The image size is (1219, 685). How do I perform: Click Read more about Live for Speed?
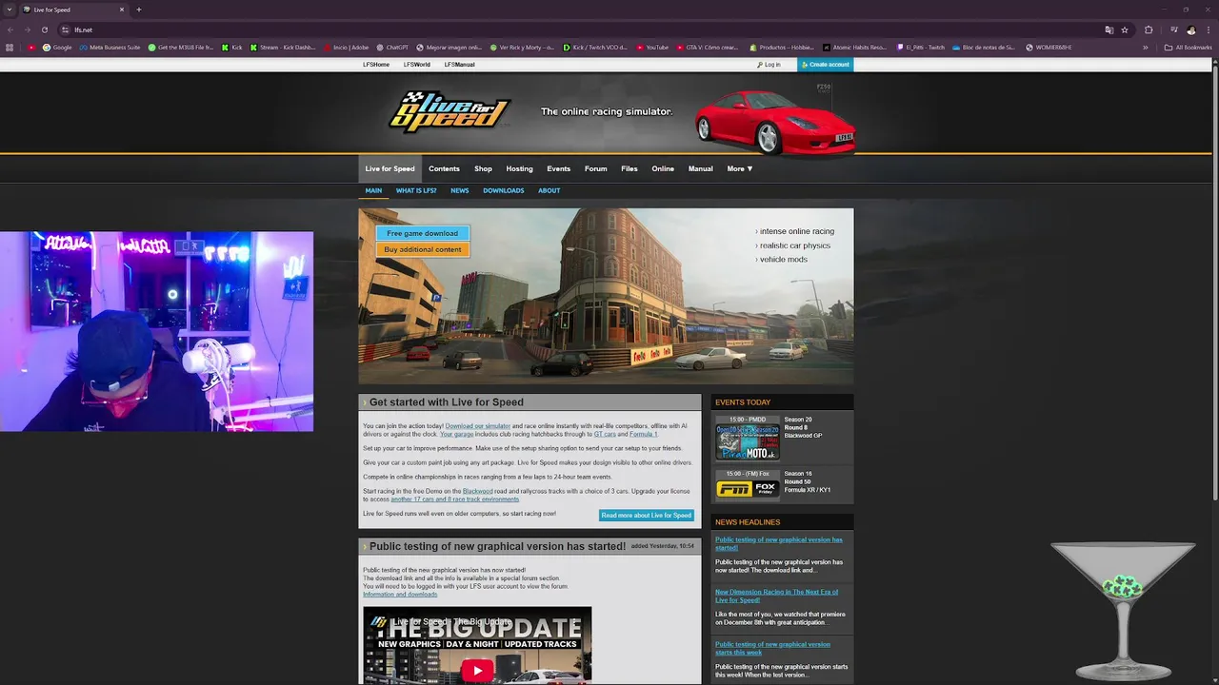point(646,516)
